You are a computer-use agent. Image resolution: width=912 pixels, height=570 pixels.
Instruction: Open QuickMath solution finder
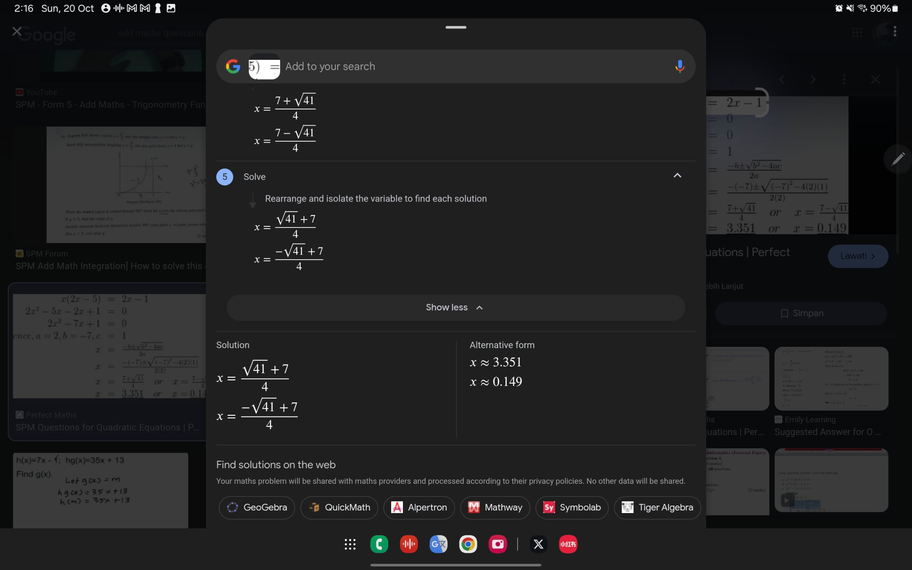[x=340, y=507]
